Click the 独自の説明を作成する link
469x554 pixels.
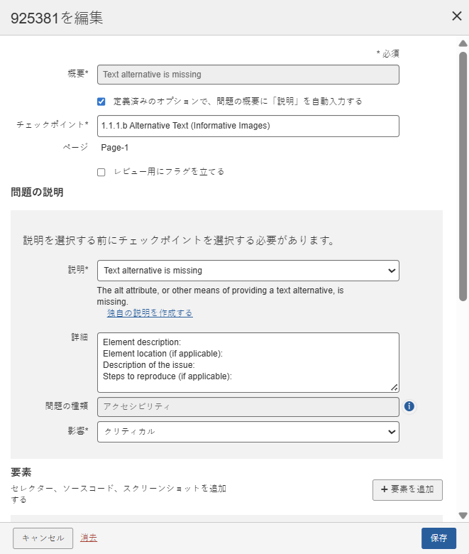pyautogui.click(x=150, y=313)
